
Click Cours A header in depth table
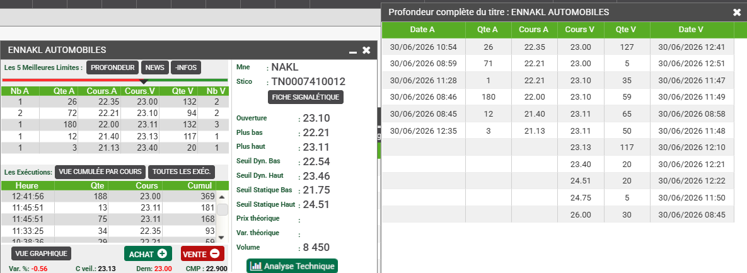pos(534,30)
